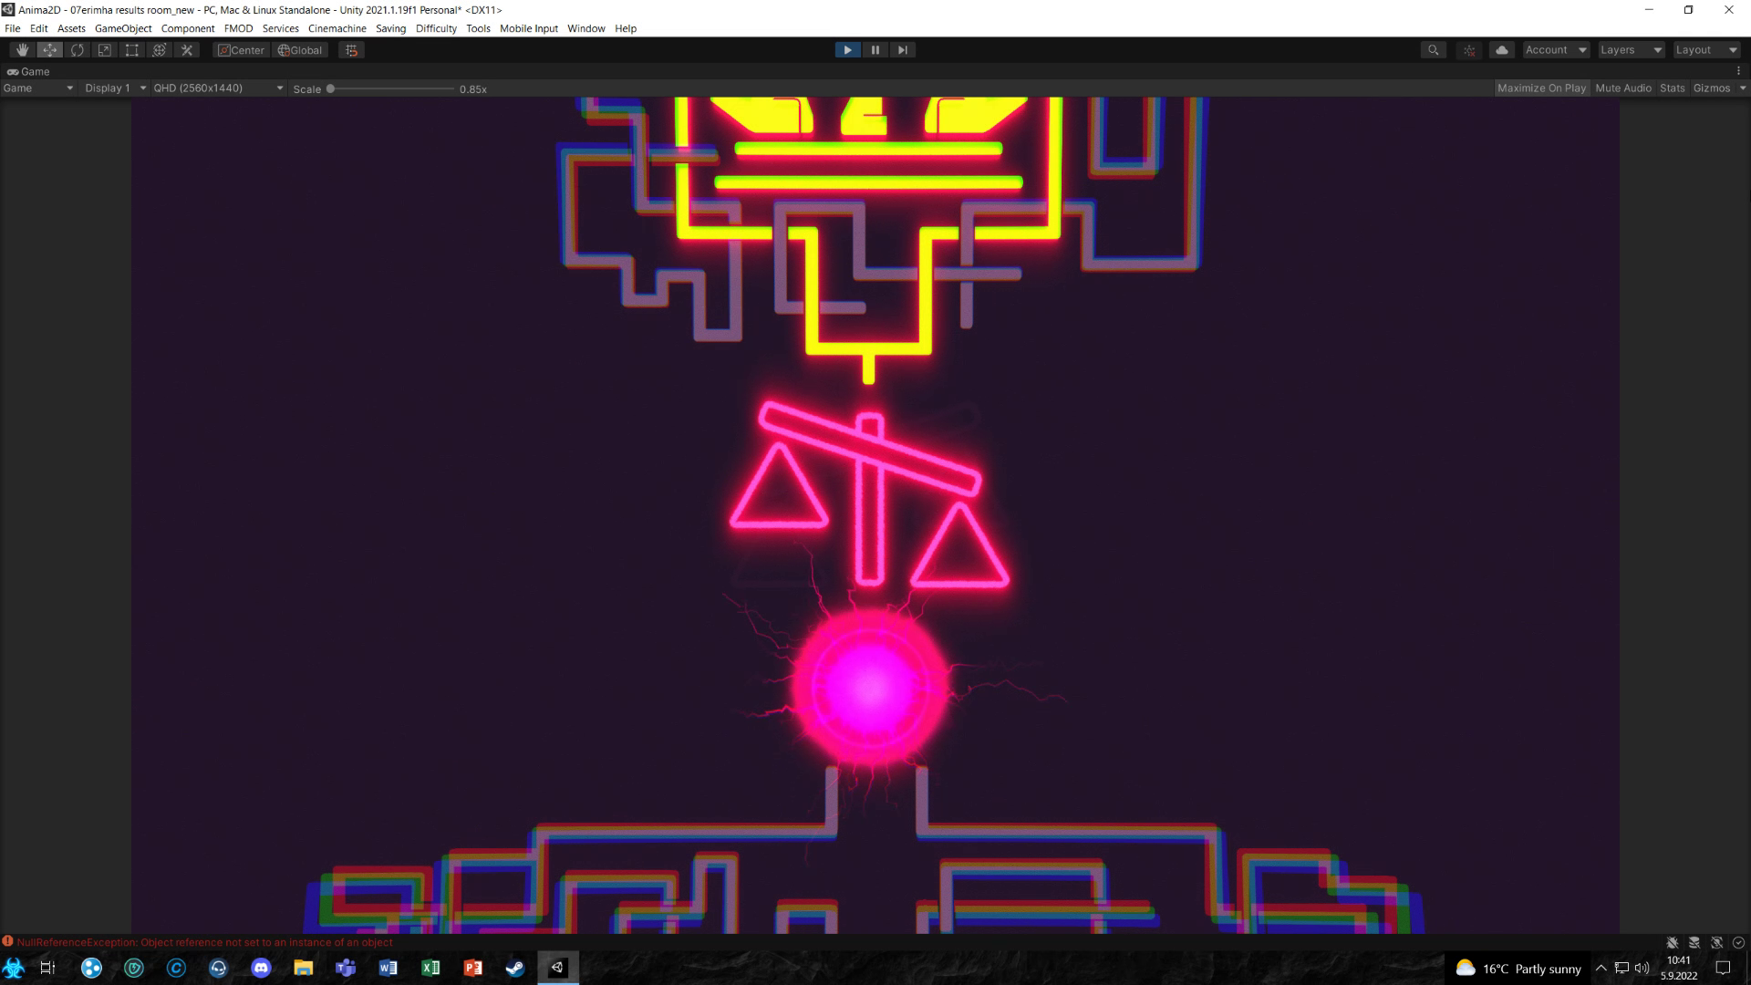Toggle Maximize On Play setting
1751x985 pixels.
pos(1540,88)
